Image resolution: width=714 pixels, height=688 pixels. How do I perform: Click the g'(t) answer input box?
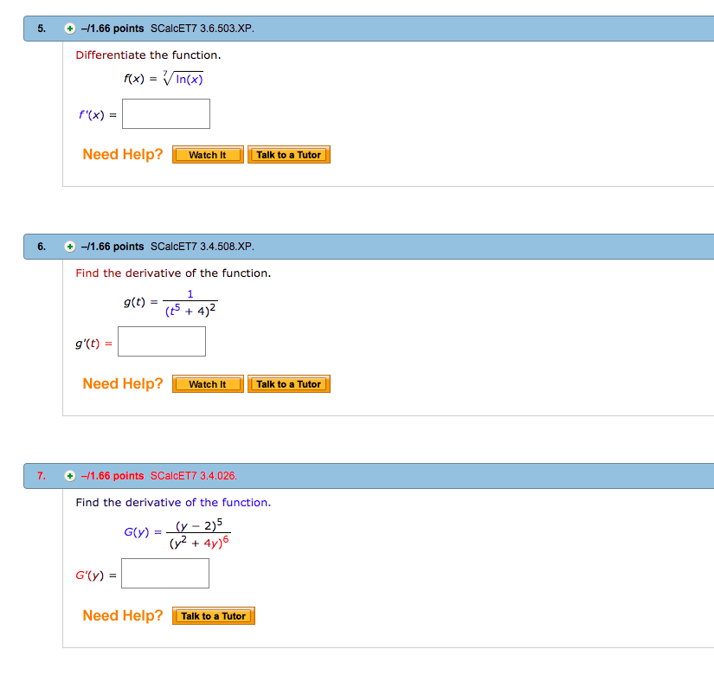click(x=162, y=342)
